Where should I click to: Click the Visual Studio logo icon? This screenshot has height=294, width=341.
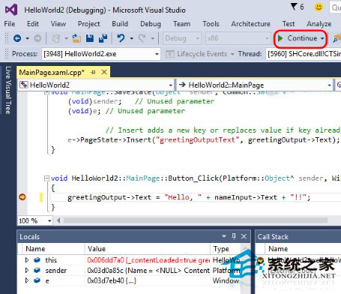point(11,10)
